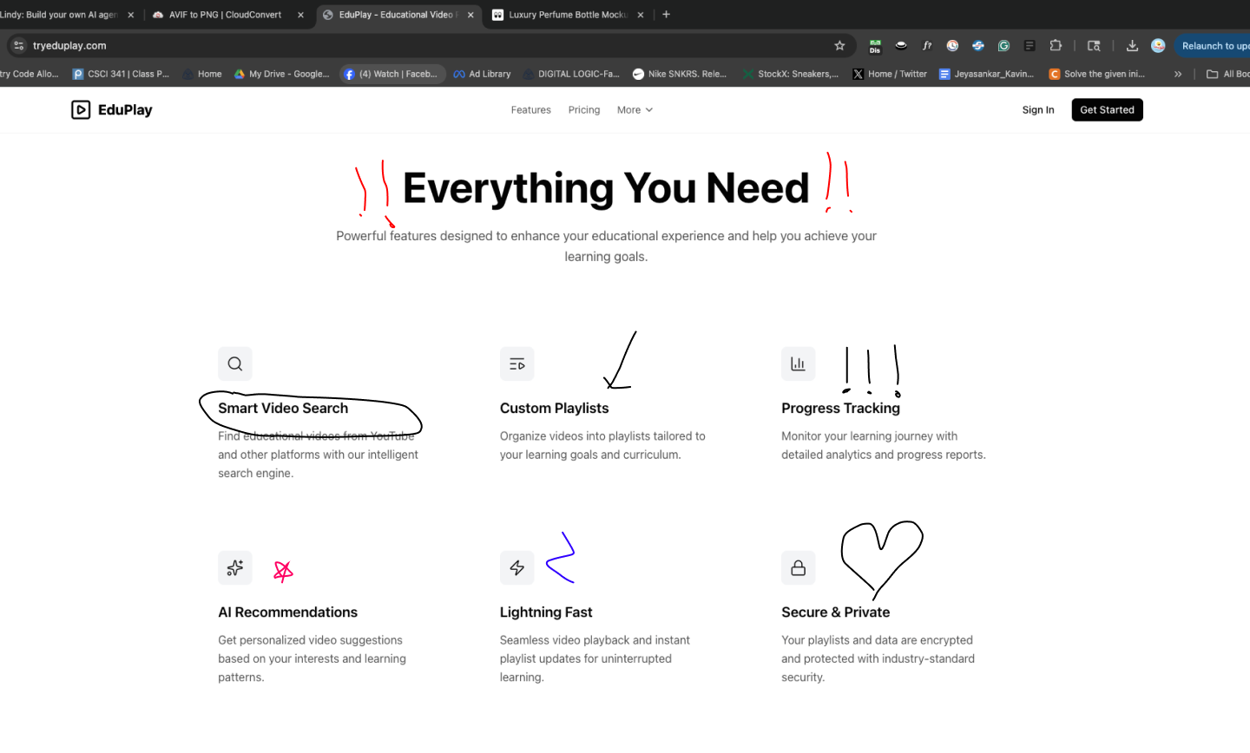The height and width of the screenshot is (753, 1250).
Task: Click the Grammarly extension icon
Action: 1003,45
